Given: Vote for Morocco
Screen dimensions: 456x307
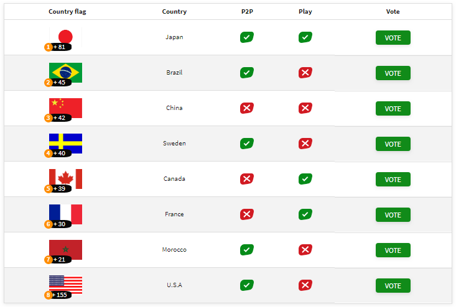Looking at the screenshot, I should point(393,250).
